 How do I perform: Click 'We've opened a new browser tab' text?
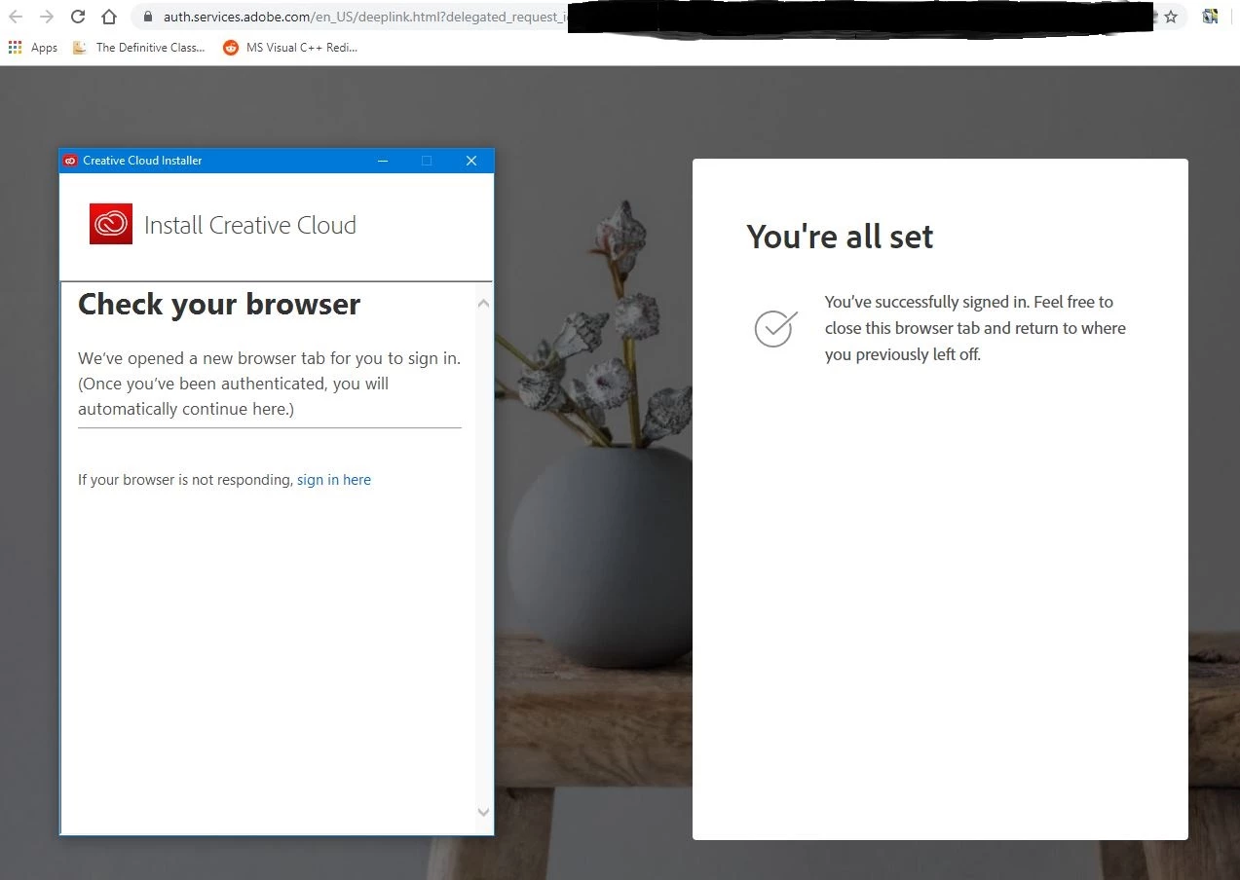coord(270,384)
